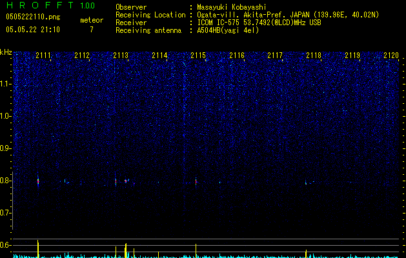Click the 1.1 kHz axis label
This screenshot has height=258, width=406.
[5, 84]
